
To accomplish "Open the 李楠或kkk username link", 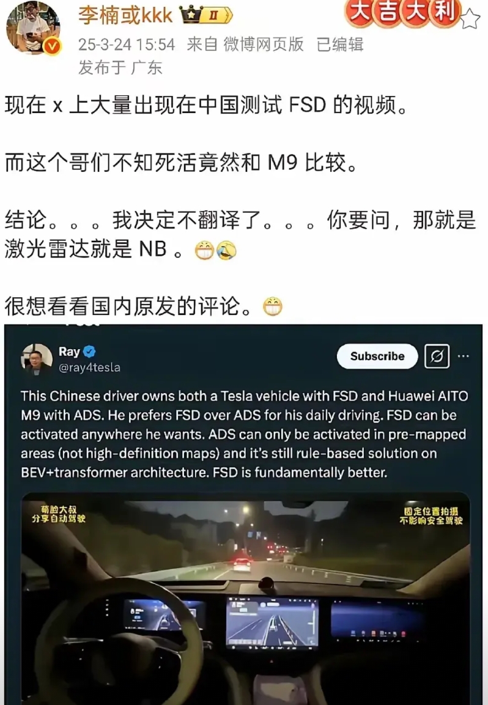I will (125, 15).
